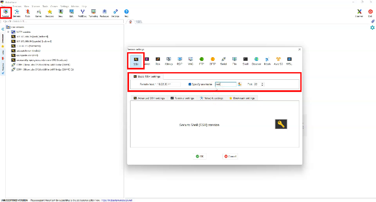Click the X server toolbar icon

[x=359, y=13]
